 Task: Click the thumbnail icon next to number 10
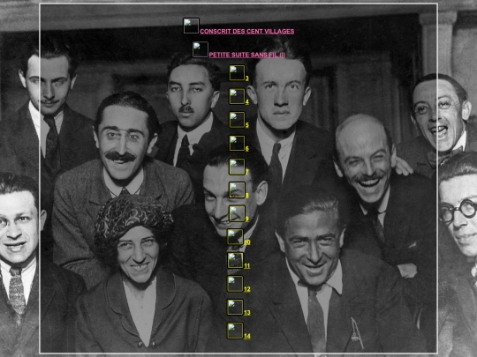(235, 237)
